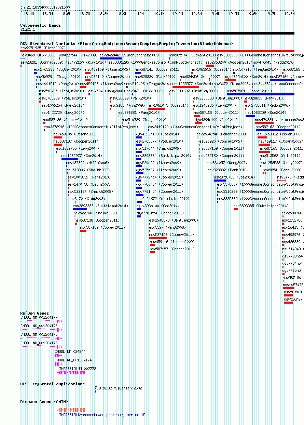304x425 pixels.
Task: Click the chr21:18354000..19821600 region label
Action: [45, 7]
